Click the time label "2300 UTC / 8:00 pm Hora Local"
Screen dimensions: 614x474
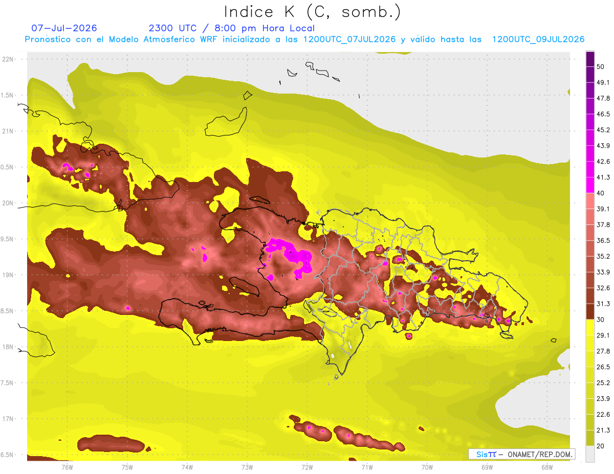231,28
